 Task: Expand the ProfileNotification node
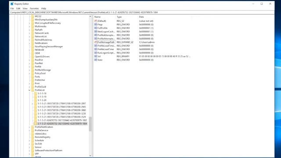click(29, 127)
